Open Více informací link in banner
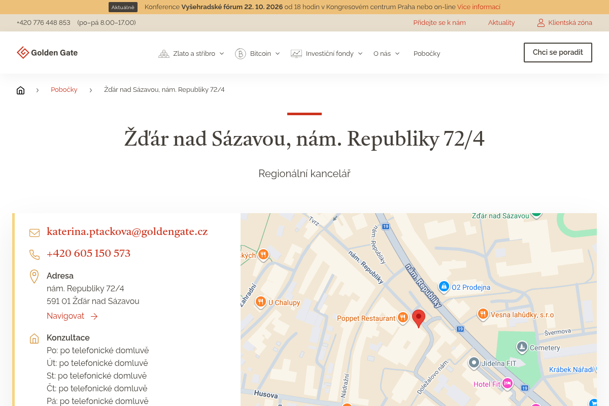The image size is (609, 406). coord(479,7)
